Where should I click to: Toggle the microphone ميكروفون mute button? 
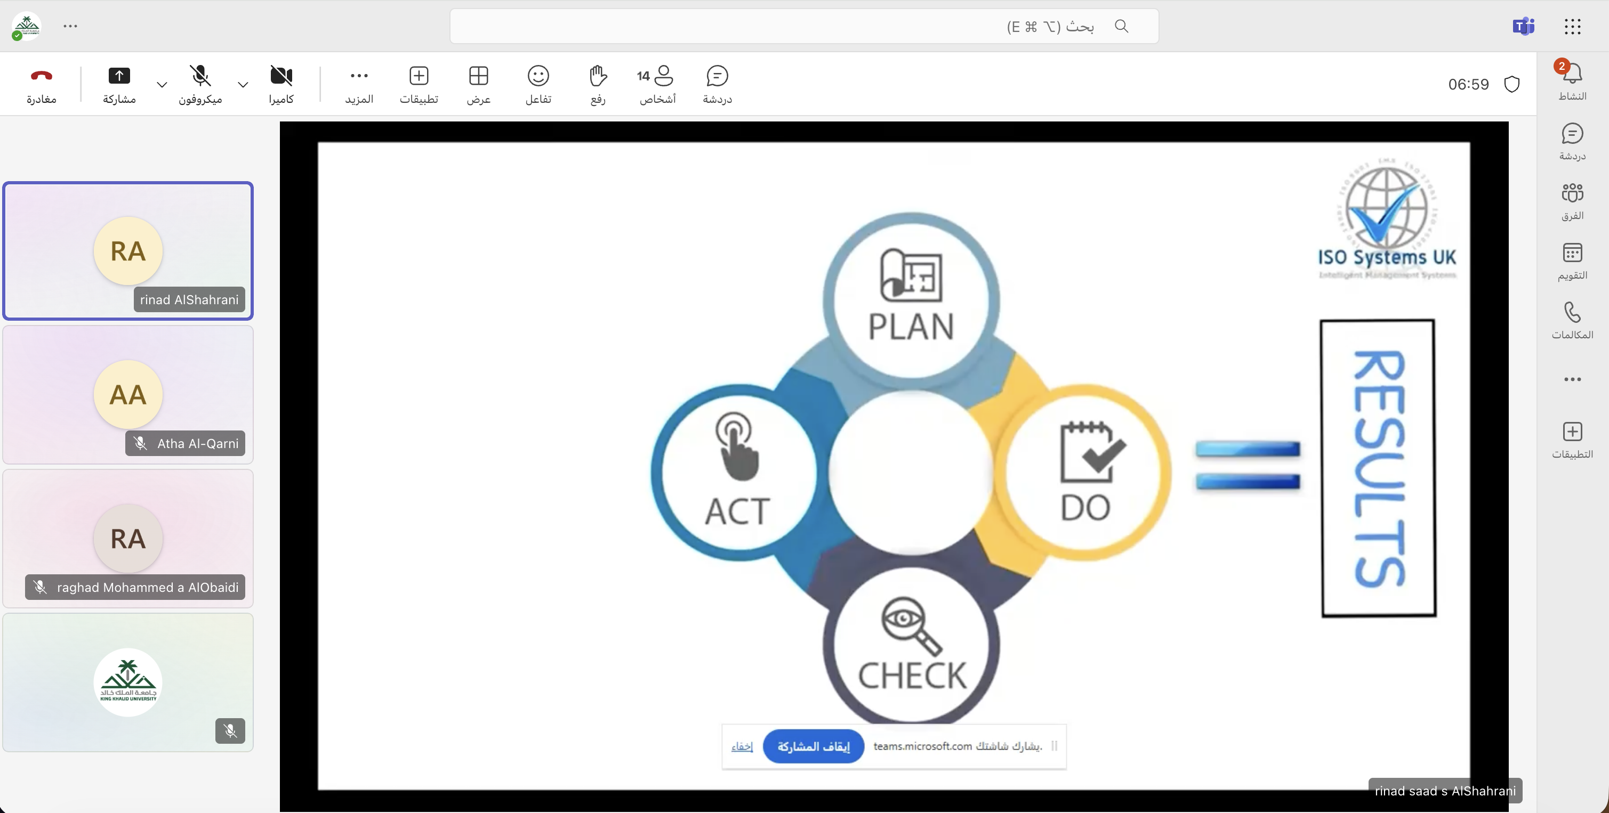click(200, 84)
